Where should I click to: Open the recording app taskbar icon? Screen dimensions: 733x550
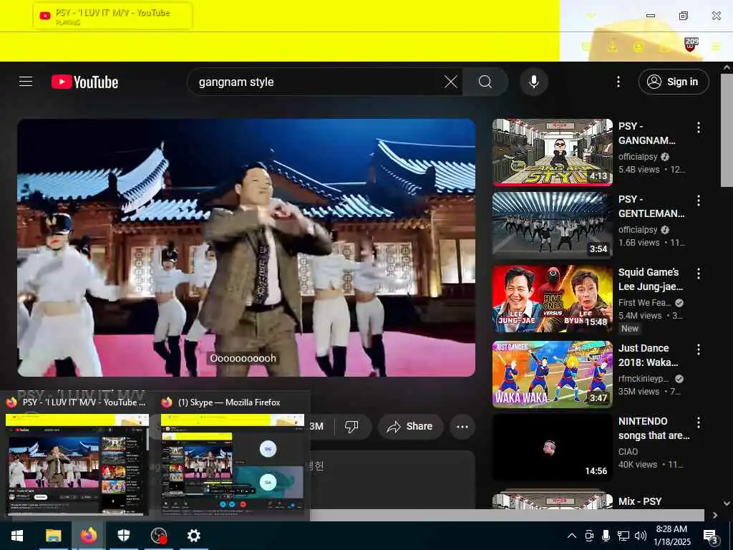click(159, 536)
